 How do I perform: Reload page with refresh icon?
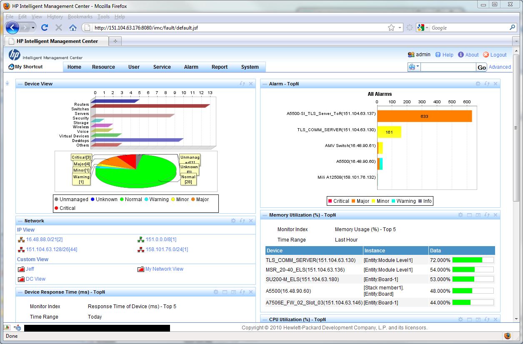coord(45,27)
